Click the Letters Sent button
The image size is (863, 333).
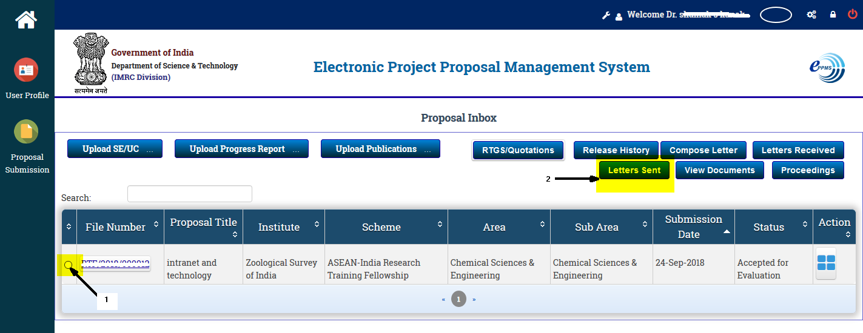(634, 170)
